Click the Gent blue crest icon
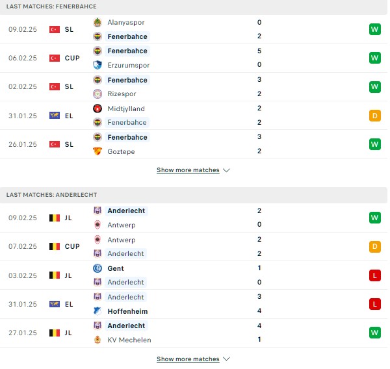Screen dimensions: 390x369 pyautogui.click(x=97, y=268)
